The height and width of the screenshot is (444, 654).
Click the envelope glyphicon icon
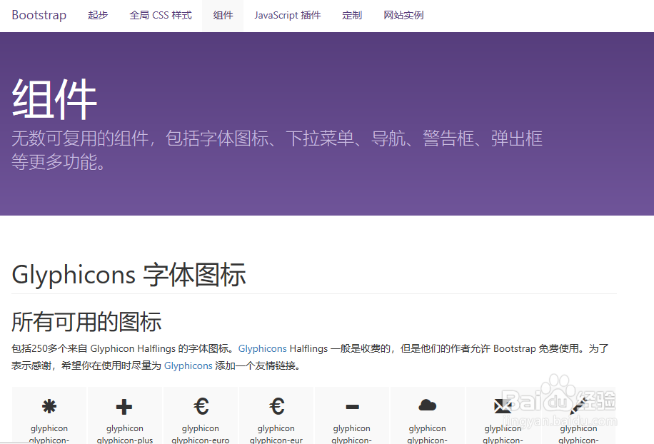tap(503, 406)
